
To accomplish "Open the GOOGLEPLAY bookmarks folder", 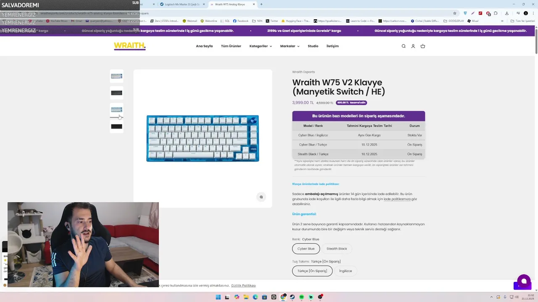I will point(453,21).
